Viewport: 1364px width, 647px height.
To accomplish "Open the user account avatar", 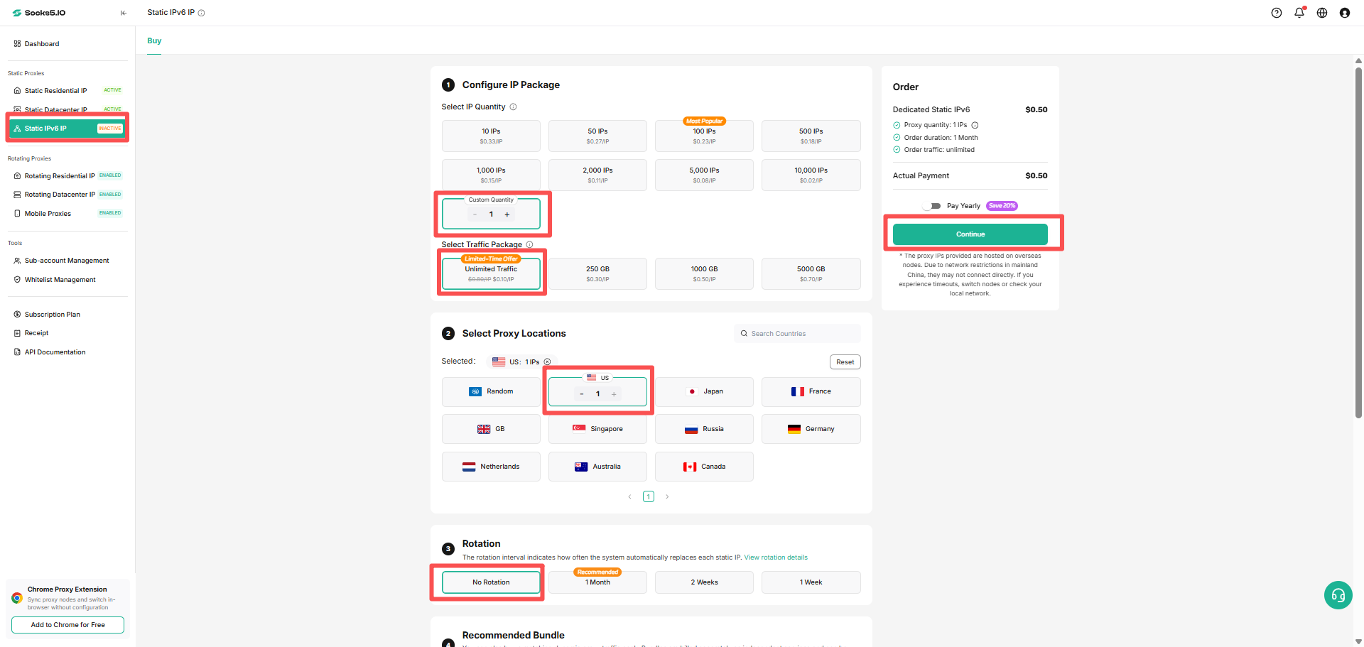I will pyautogui.click(x=1345, y=13).
